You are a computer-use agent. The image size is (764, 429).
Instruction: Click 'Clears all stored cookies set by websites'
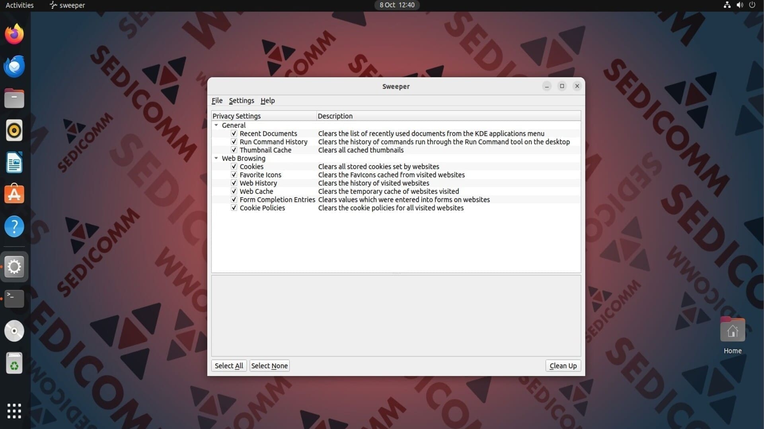pyautogui.click(x=379, y=166)
